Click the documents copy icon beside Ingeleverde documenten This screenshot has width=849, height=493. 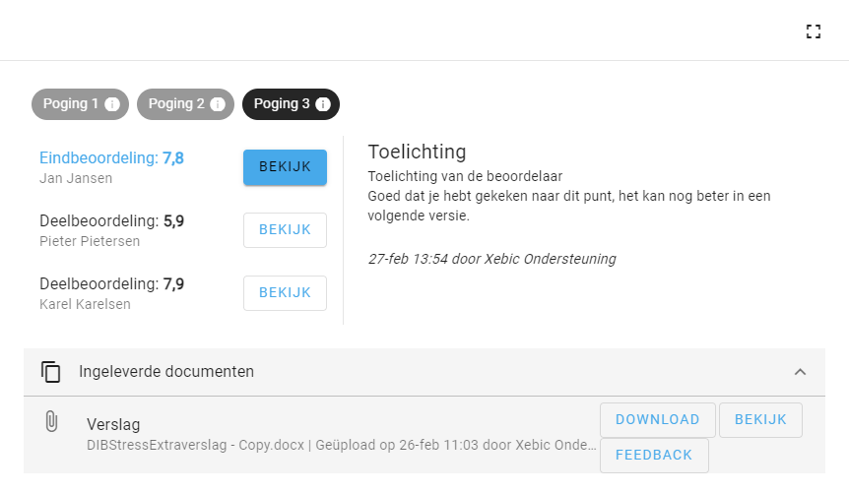[51, 372]
